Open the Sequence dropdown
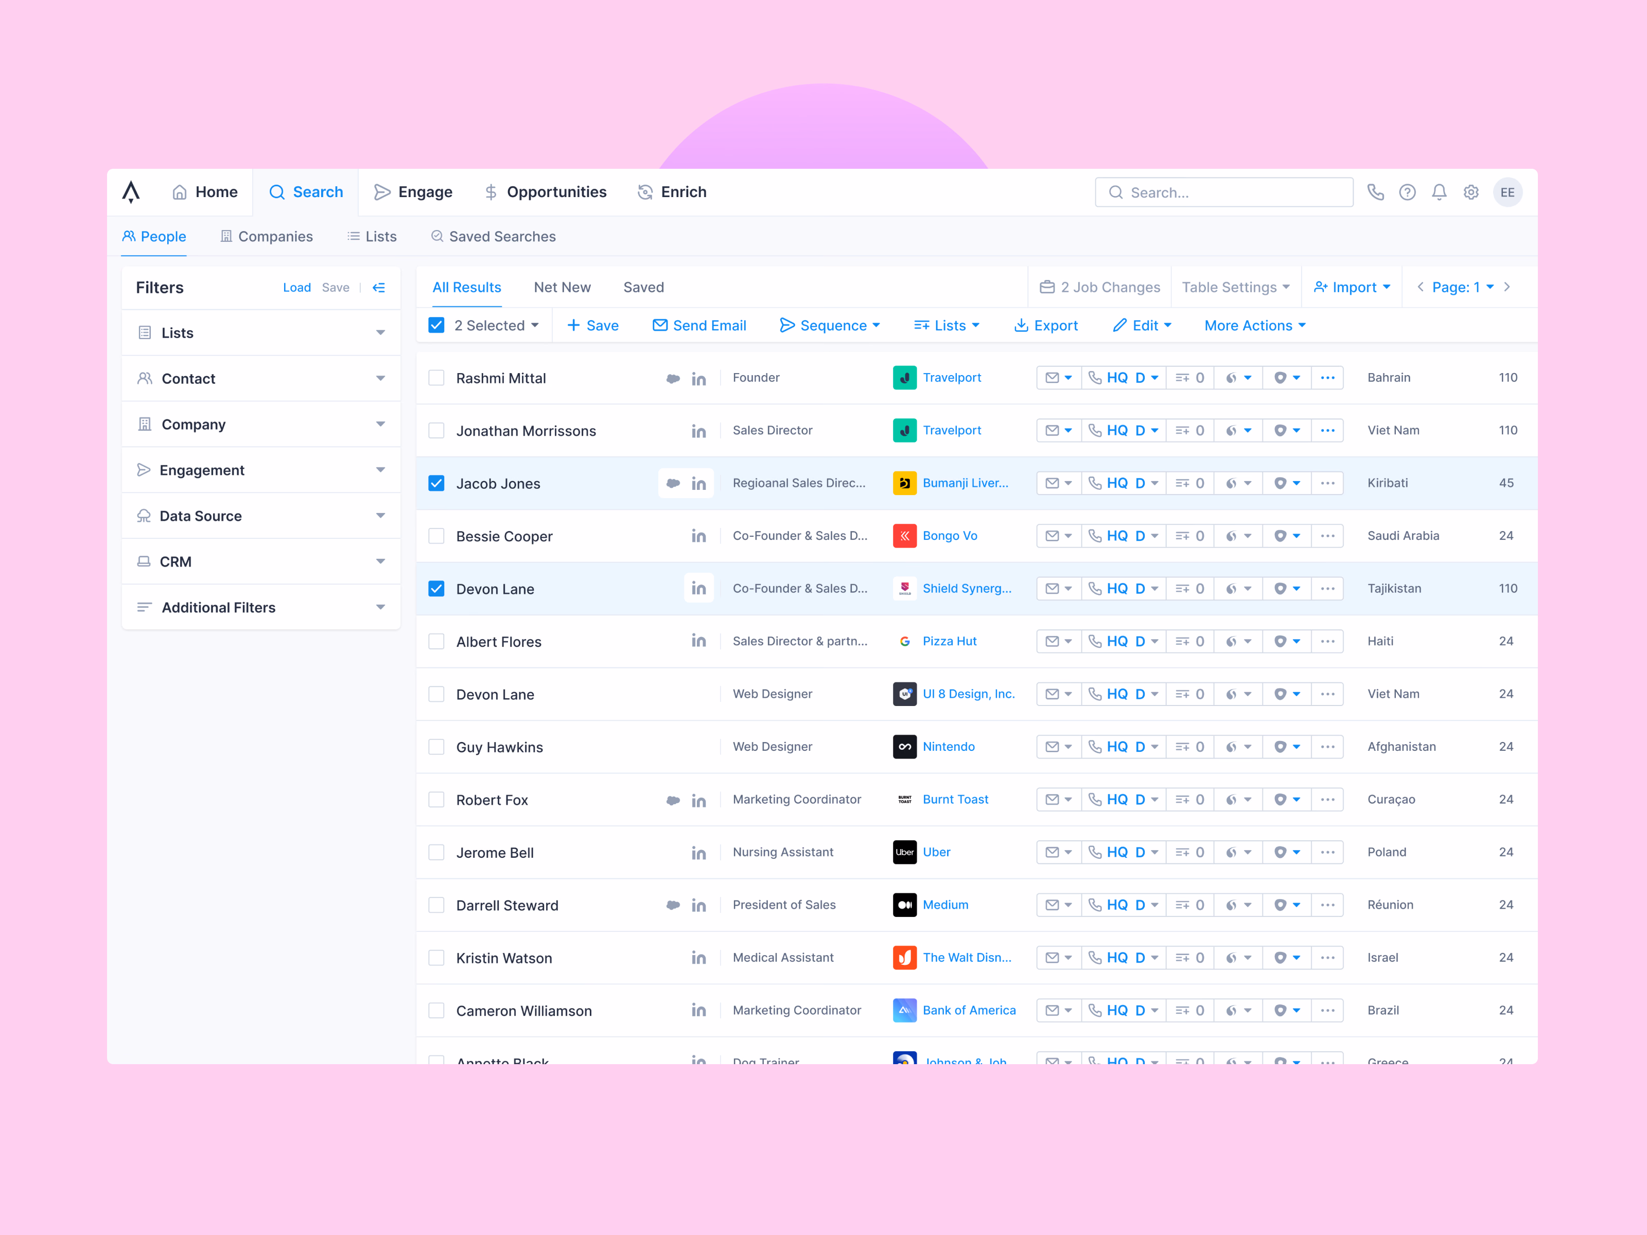Viewport: 1647px width, 1235px height. click(830, 326)
